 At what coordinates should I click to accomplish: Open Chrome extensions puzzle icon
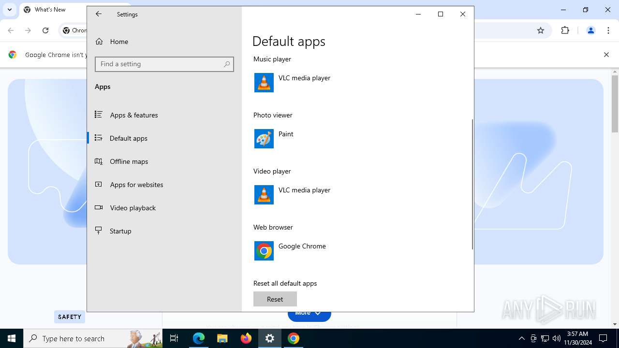tap(565, 30)
